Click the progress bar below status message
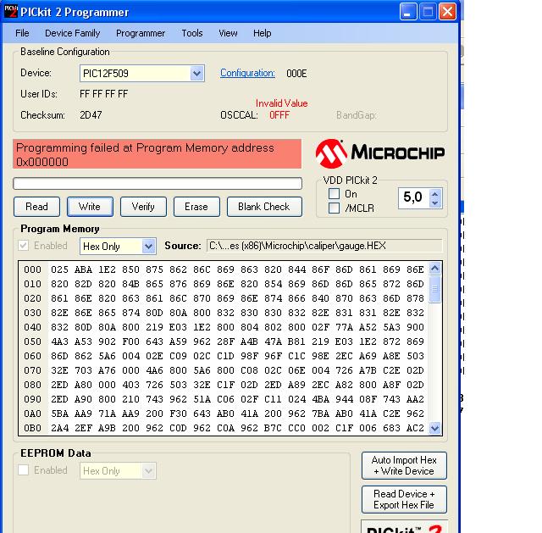The width and height of the screenshot is (542, 533). pyautogui.click(x=158, y=183)
